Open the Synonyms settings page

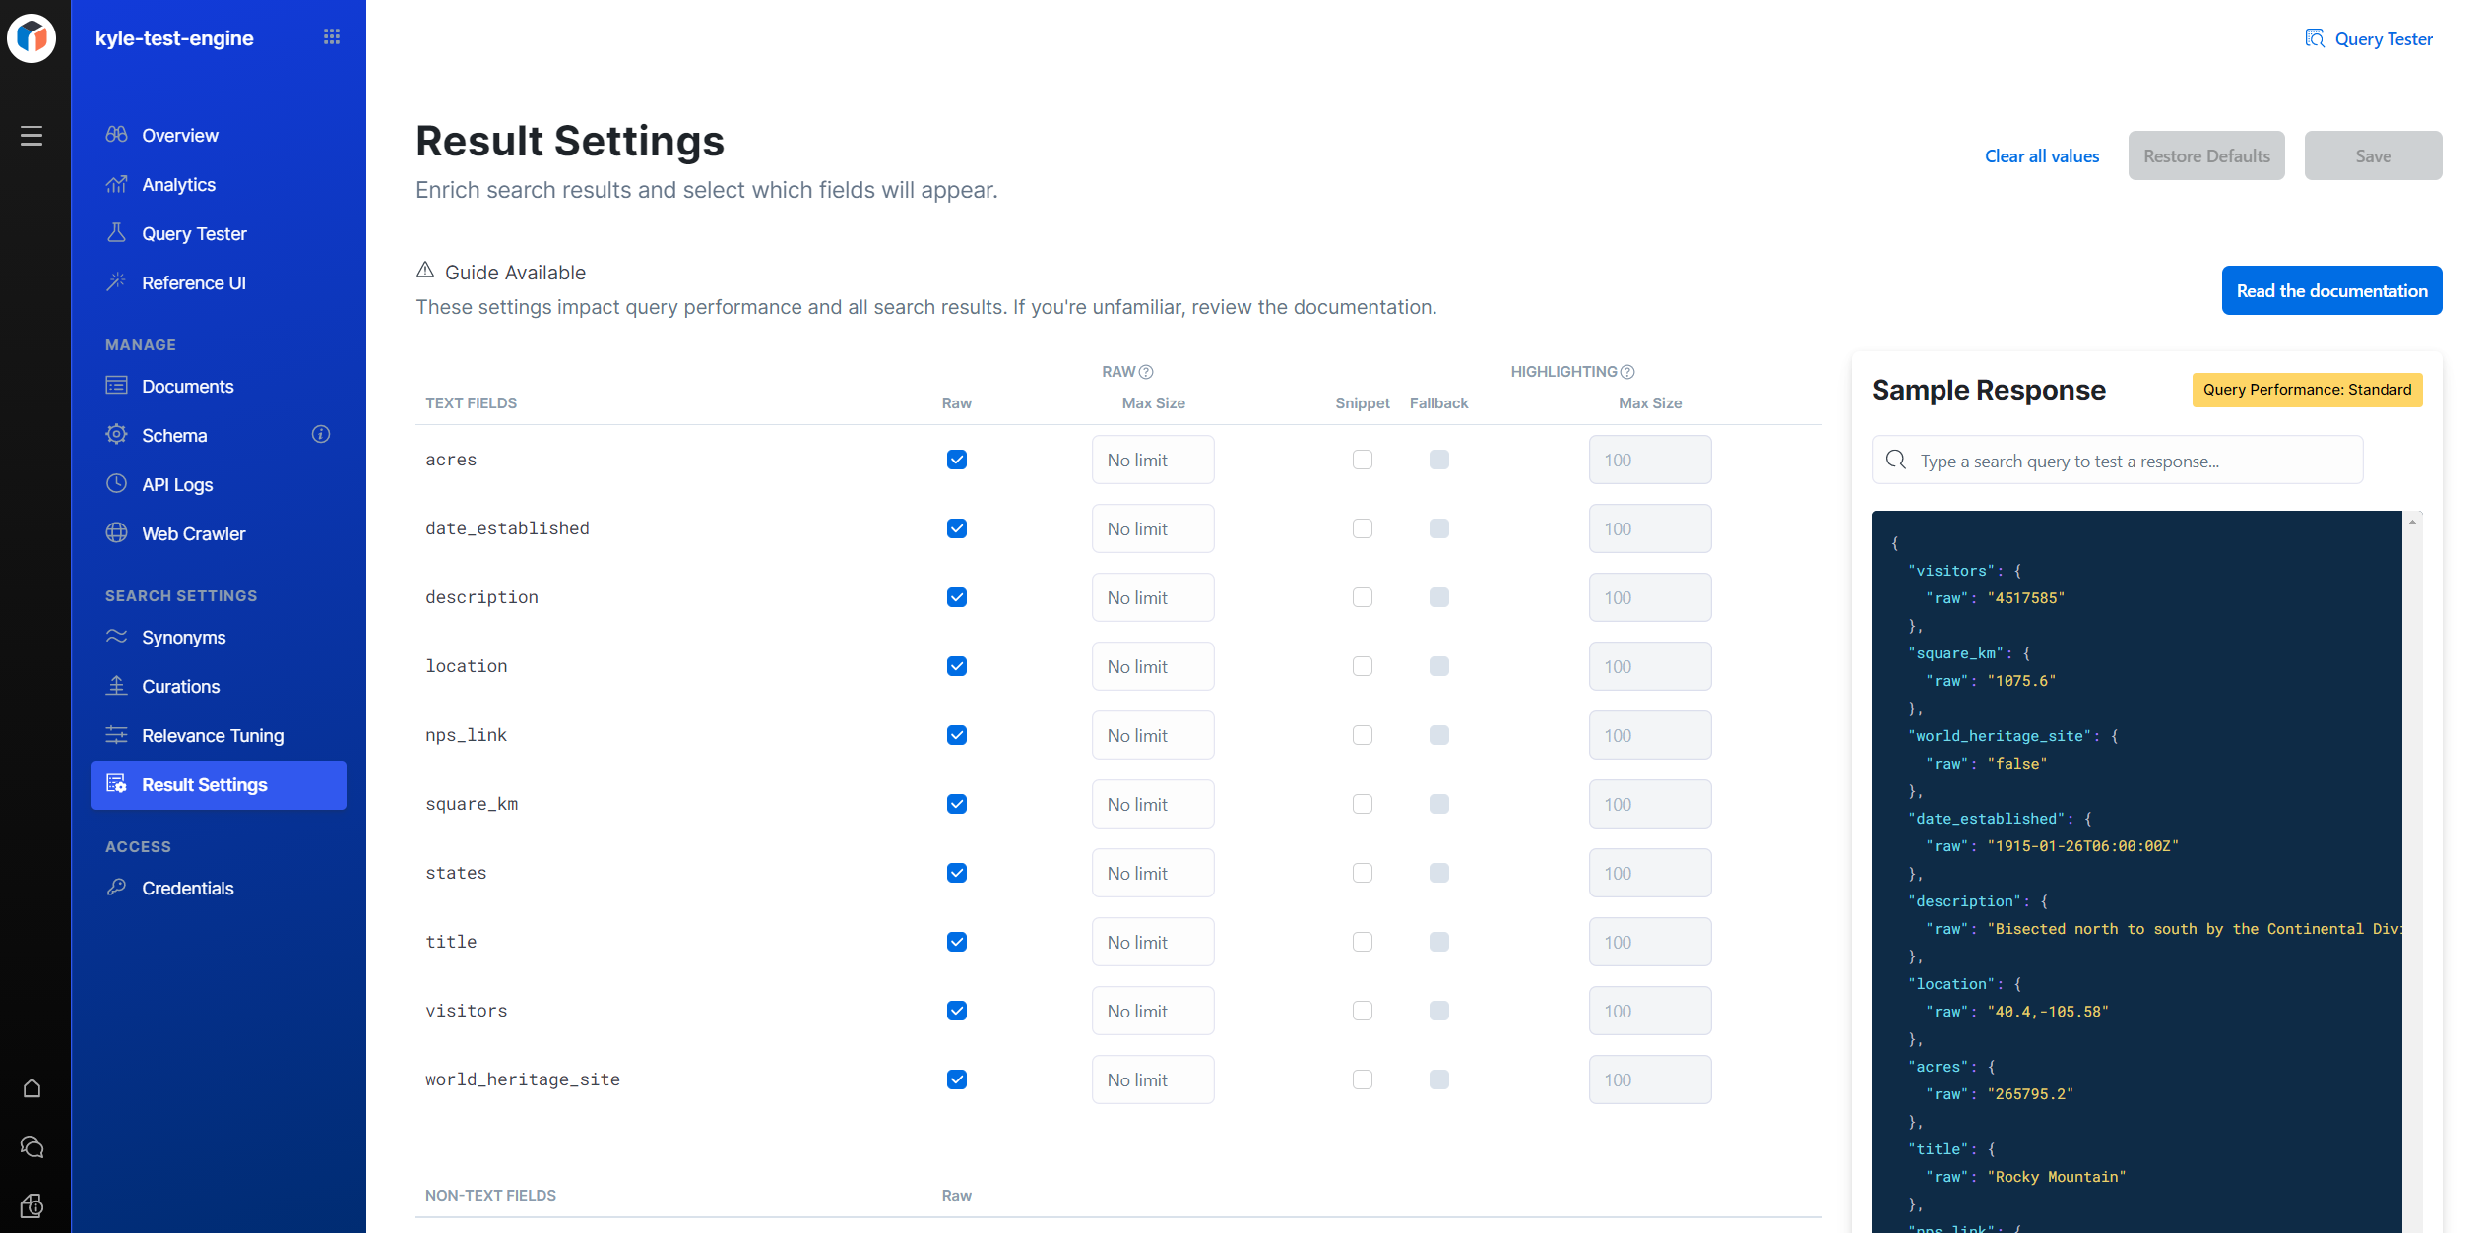[x=183, y=637]
